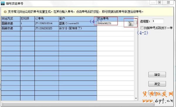Click the horizontal scrollbar at the dialog bottom
This screenshot has width=176, height=107.
coord(78,104)
